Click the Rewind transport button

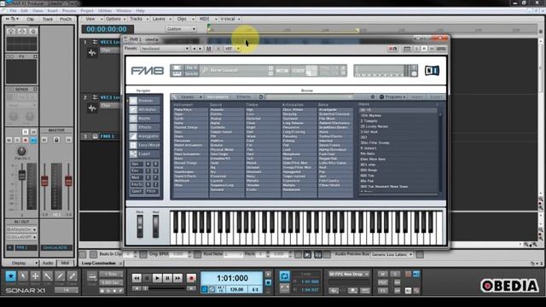[136, 278]
